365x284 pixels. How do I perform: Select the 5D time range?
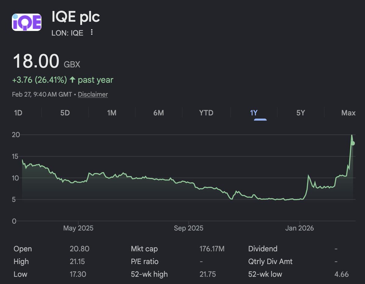click(65, 113)
